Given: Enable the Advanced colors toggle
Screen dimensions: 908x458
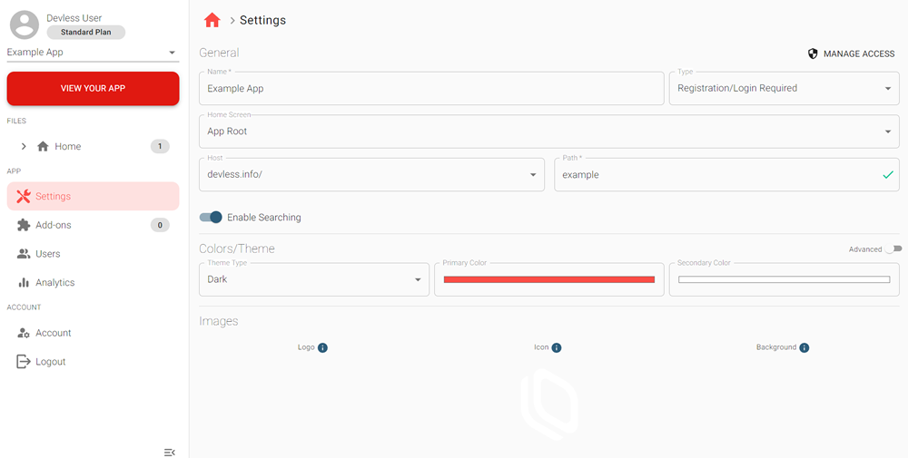Looking at the screenshot, I should tap(894, 249).
